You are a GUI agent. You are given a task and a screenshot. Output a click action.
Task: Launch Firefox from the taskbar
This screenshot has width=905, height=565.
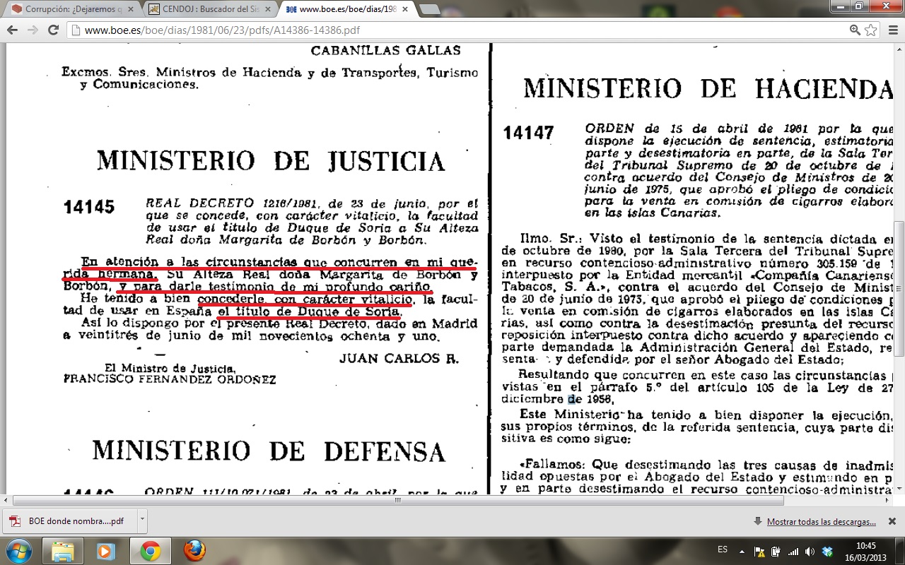click(x=194, y=550)
